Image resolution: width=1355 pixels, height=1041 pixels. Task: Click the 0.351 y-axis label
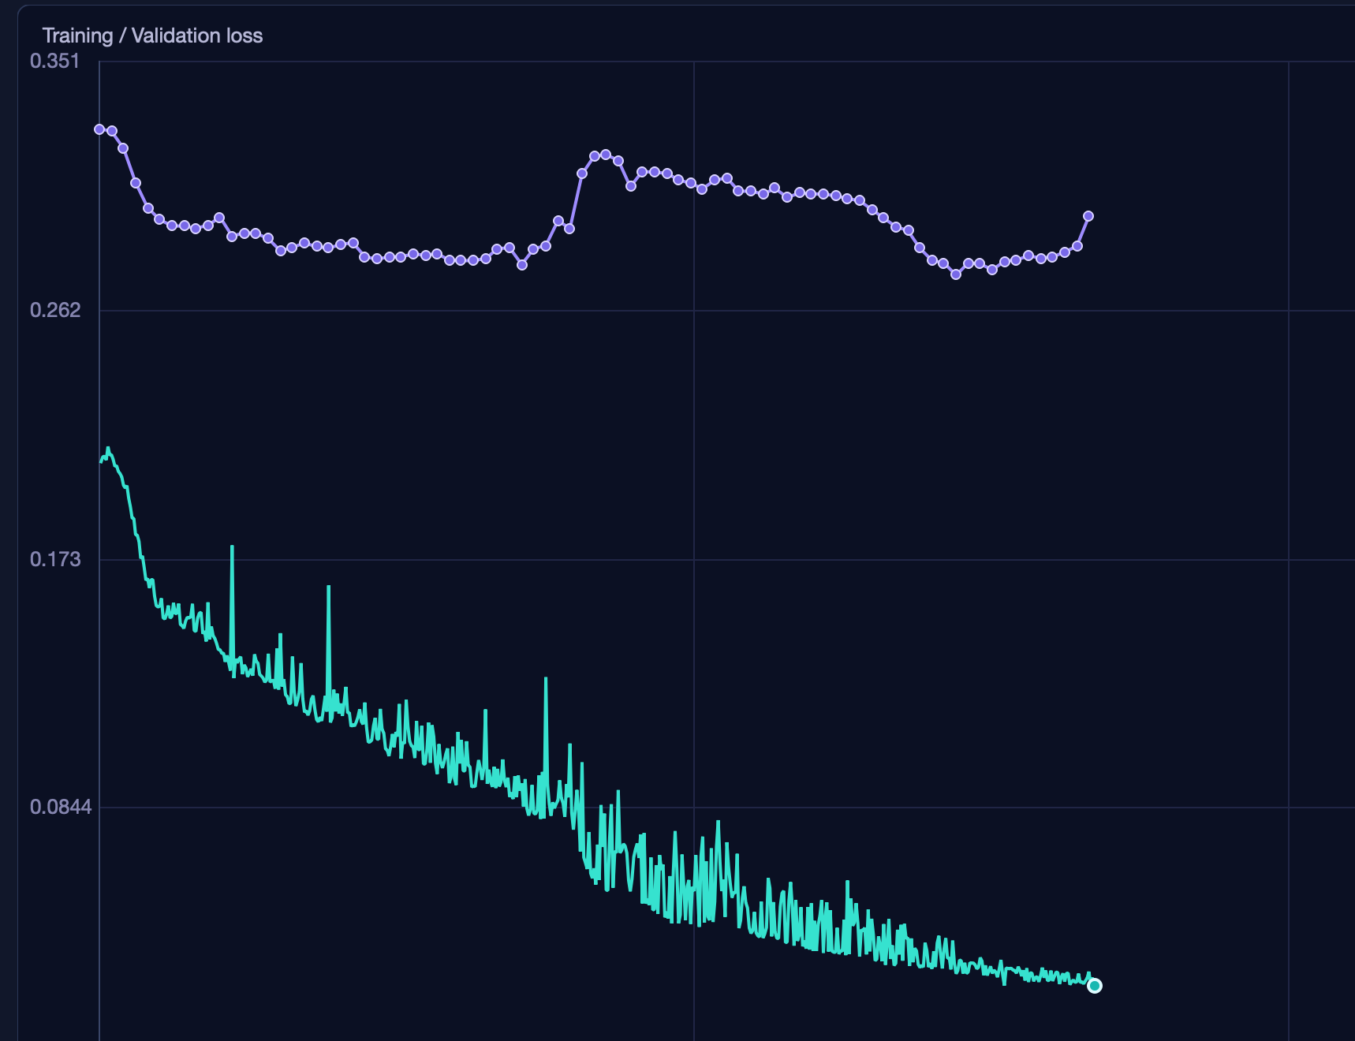pos(54,61)
